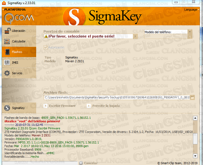Click the log scrollbar down arrow
The width and height of the screenshot is (203, 165).
pyautogui.click(x=195, y=156)
